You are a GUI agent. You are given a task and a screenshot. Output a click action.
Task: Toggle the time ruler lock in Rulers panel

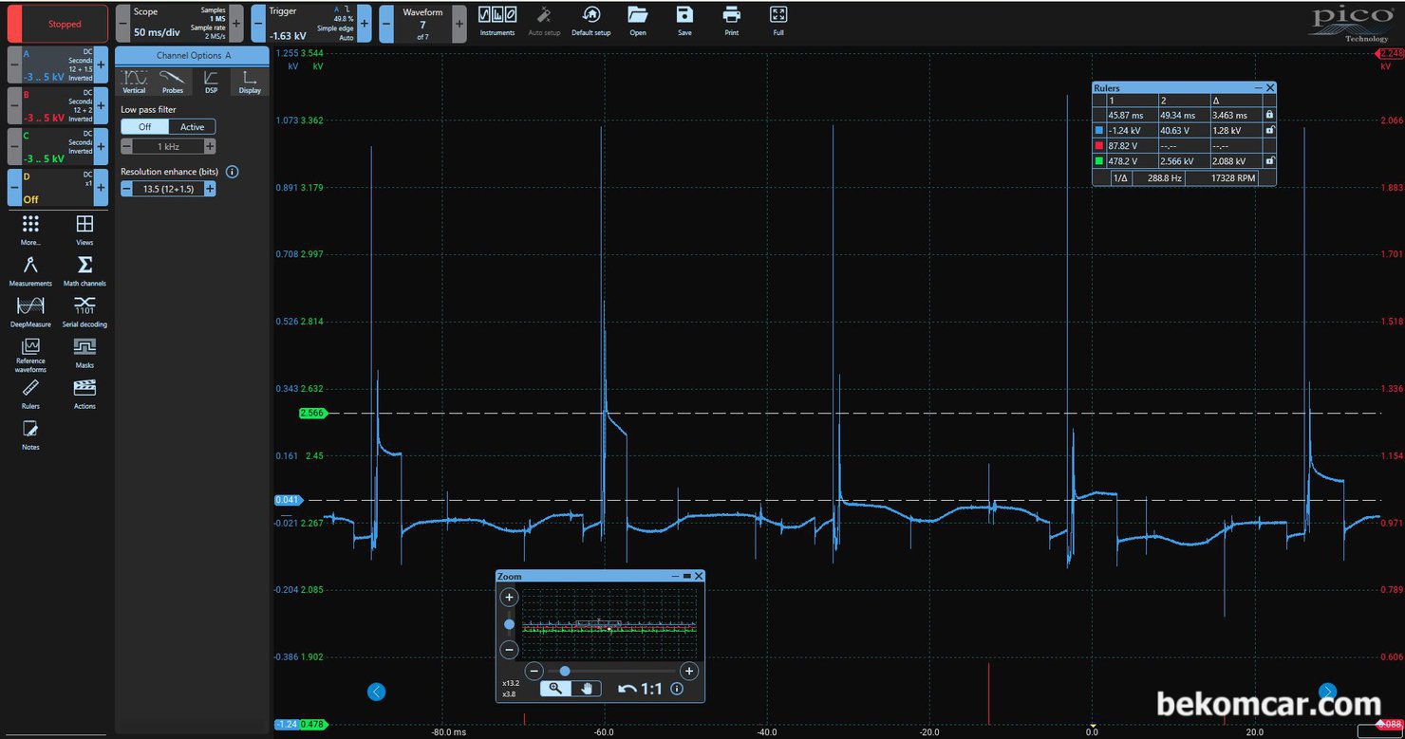[x=1269, y=114]
